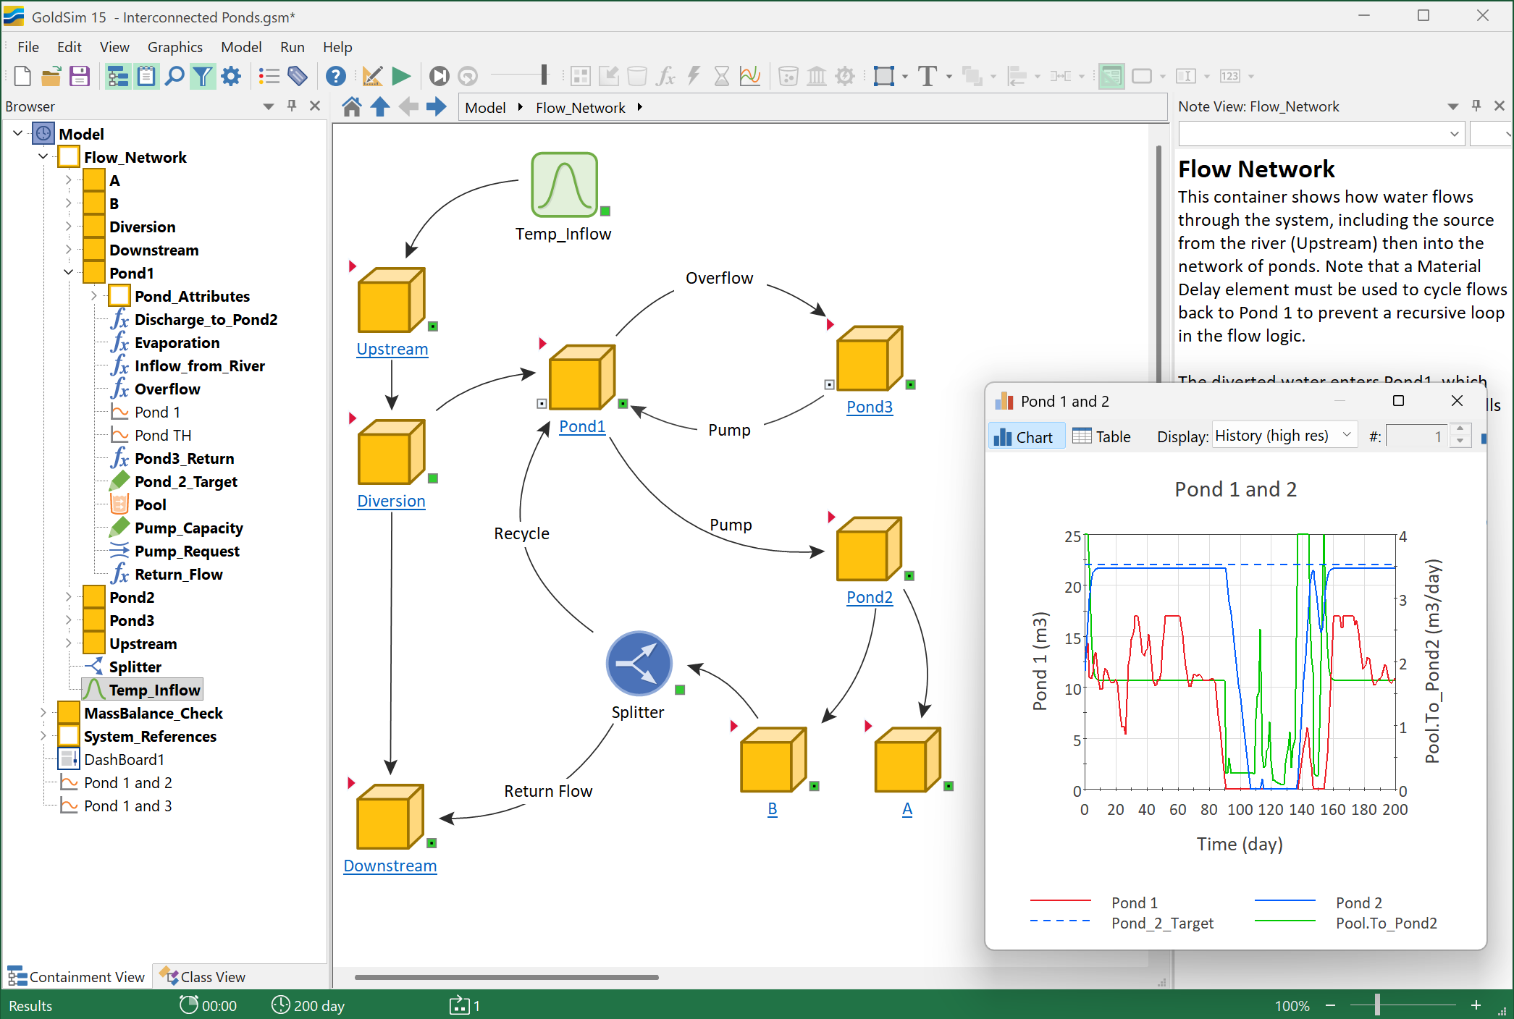The height and width of the screenshot is (1019, 1514).
Task: Open the Find magnifier tool
Action: pyautogui.click(x=174, y=76)
